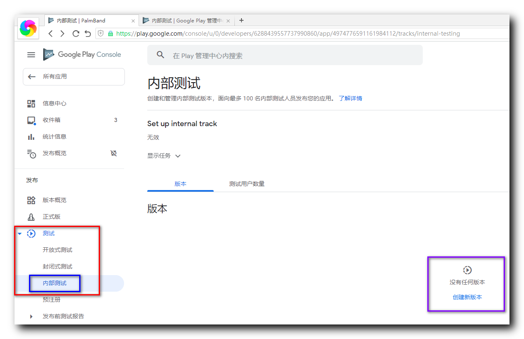Click the 了解详情 link

click(351, 98)
